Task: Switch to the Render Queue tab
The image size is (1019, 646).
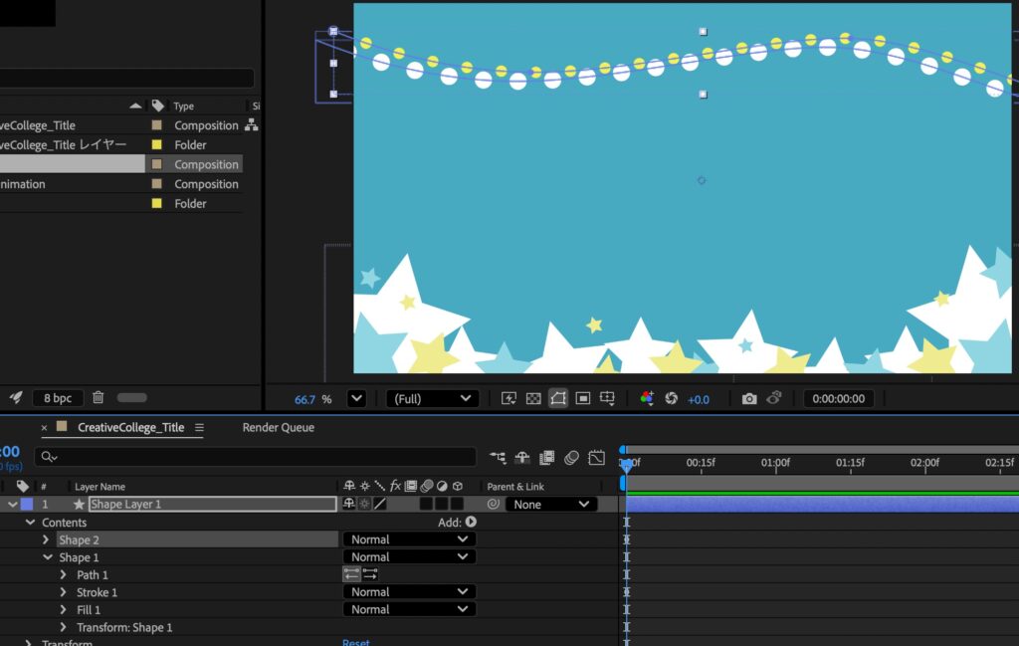Action: click(x=278, y=427)
